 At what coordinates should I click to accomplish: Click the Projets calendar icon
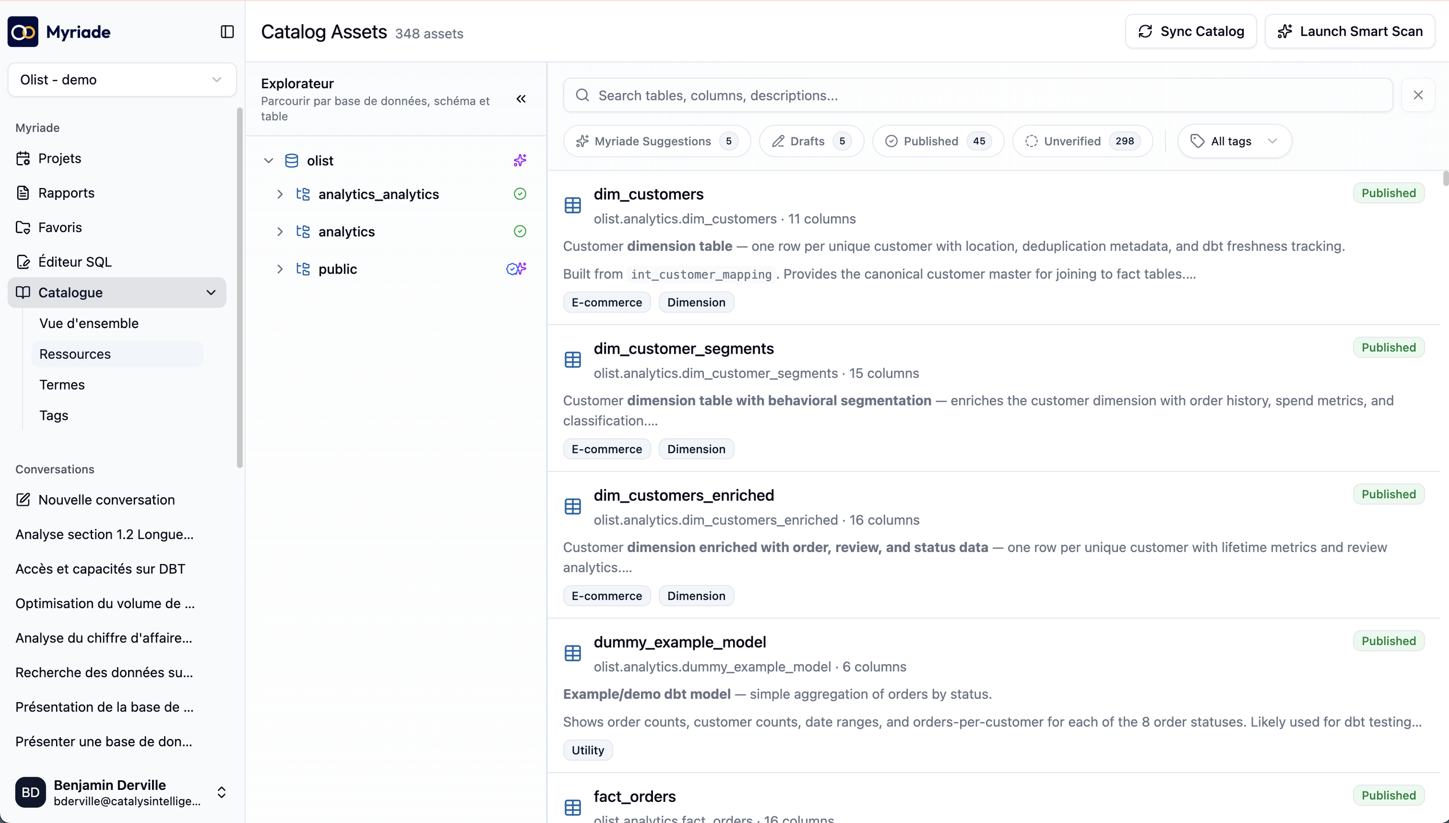tap(23, 158)
